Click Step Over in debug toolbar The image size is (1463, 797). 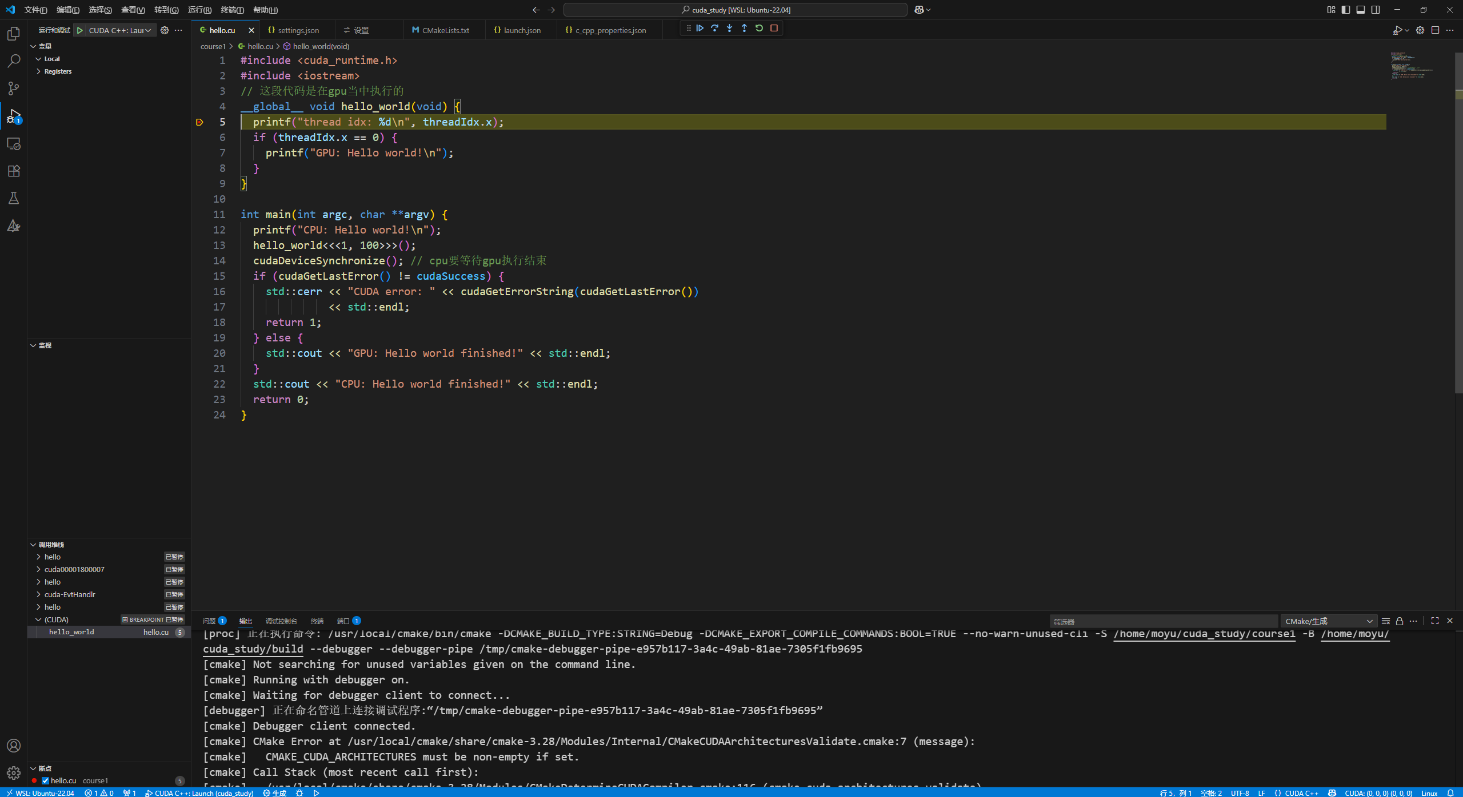(x=714, y=28)
